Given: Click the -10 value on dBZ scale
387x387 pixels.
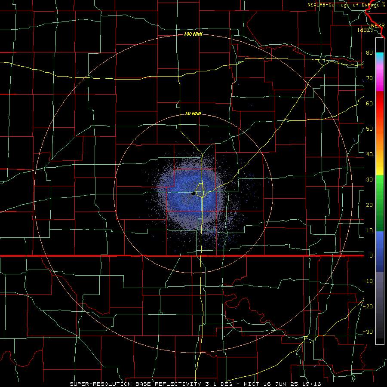Looking at the screenshot, I should pyautogui.click(x=368, y=281).
